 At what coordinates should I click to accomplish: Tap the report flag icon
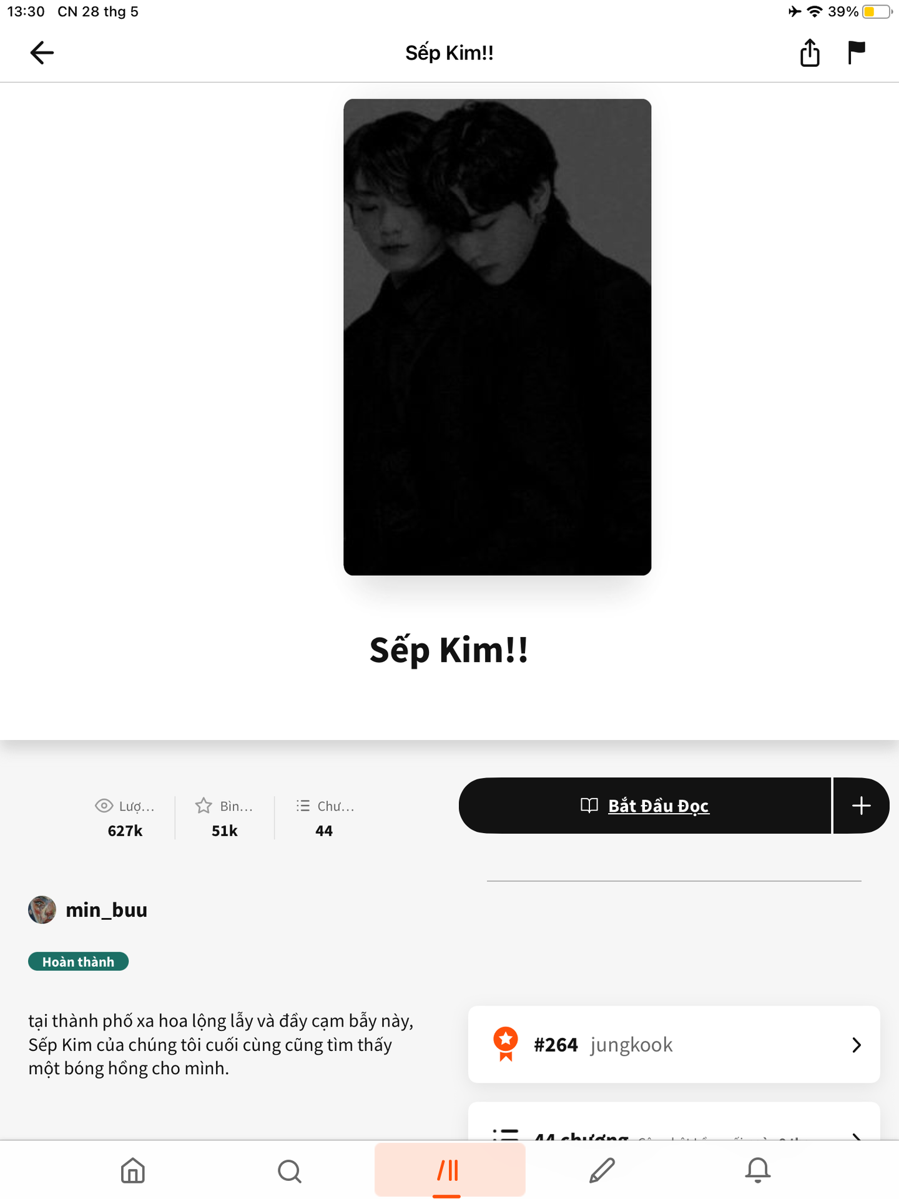click(856, 52)
